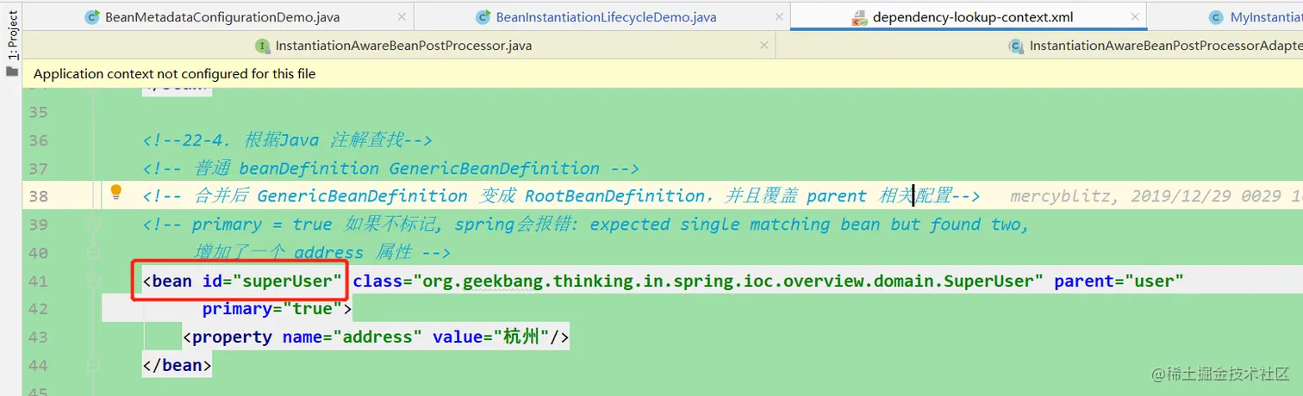Toggle the 1: Project tool window button
The image size is (1303, 396).
[12, 36]
